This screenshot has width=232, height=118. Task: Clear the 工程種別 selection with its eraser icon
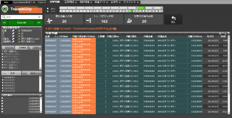(x=13, y=42)
